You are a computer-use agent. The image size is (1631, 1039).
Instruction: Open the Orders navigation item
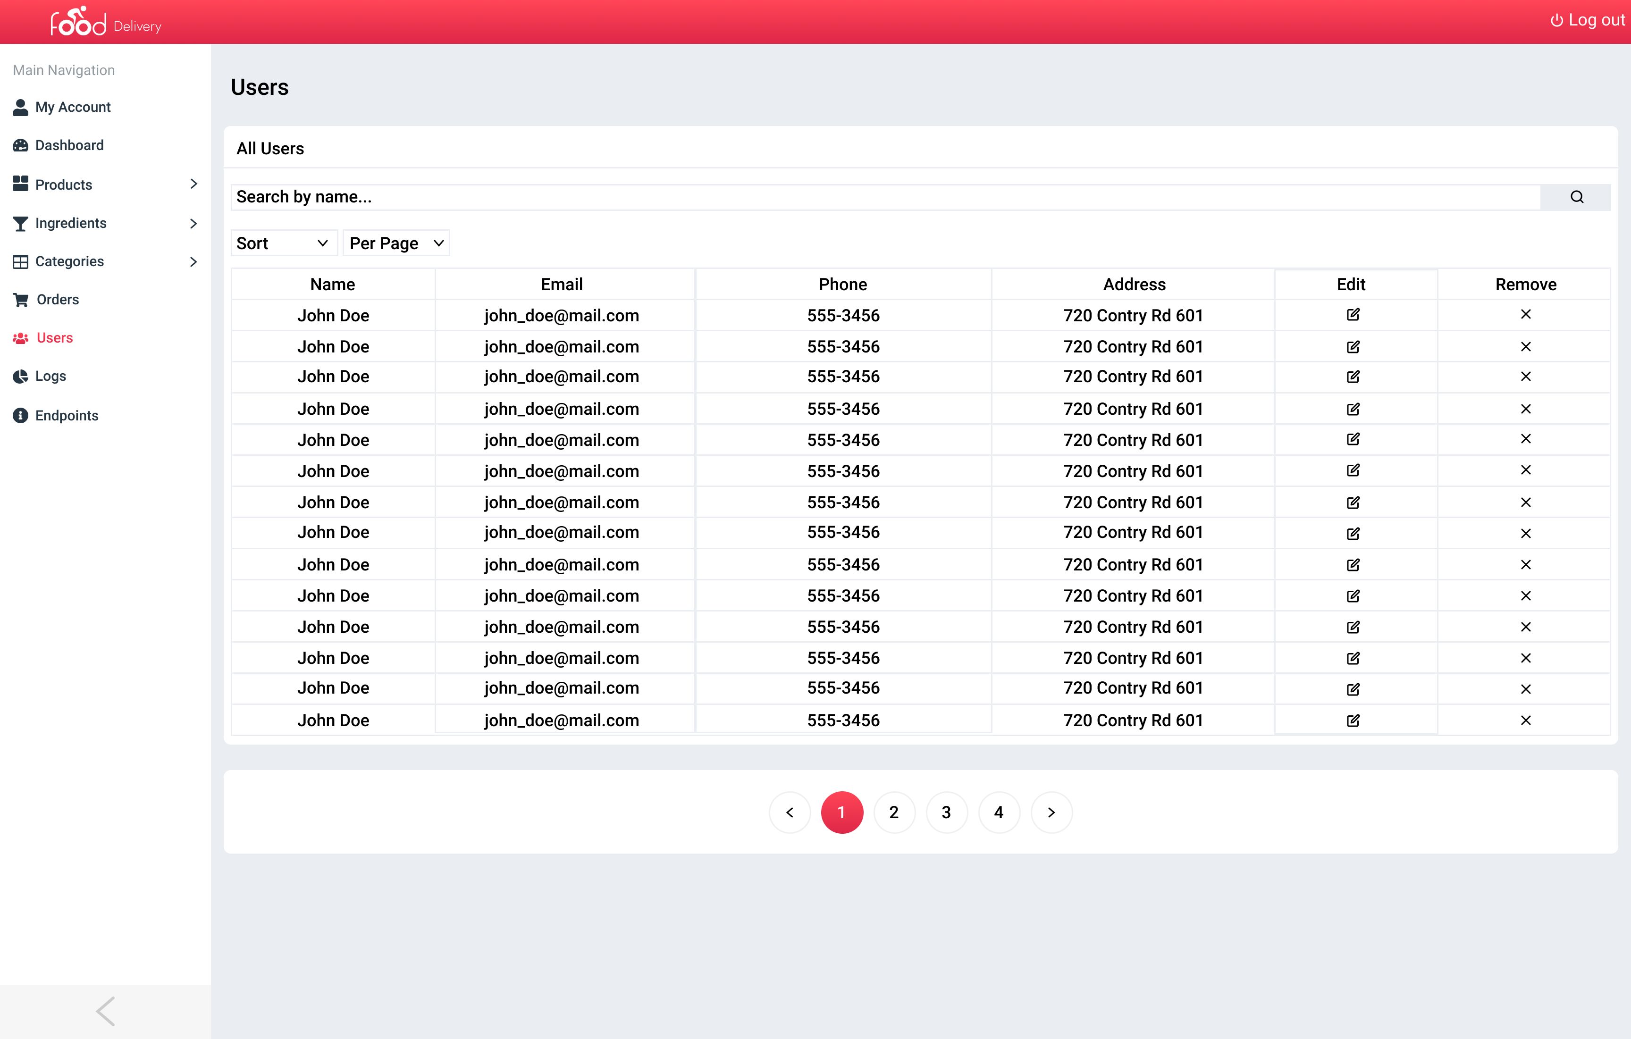[x=57, y=299]
